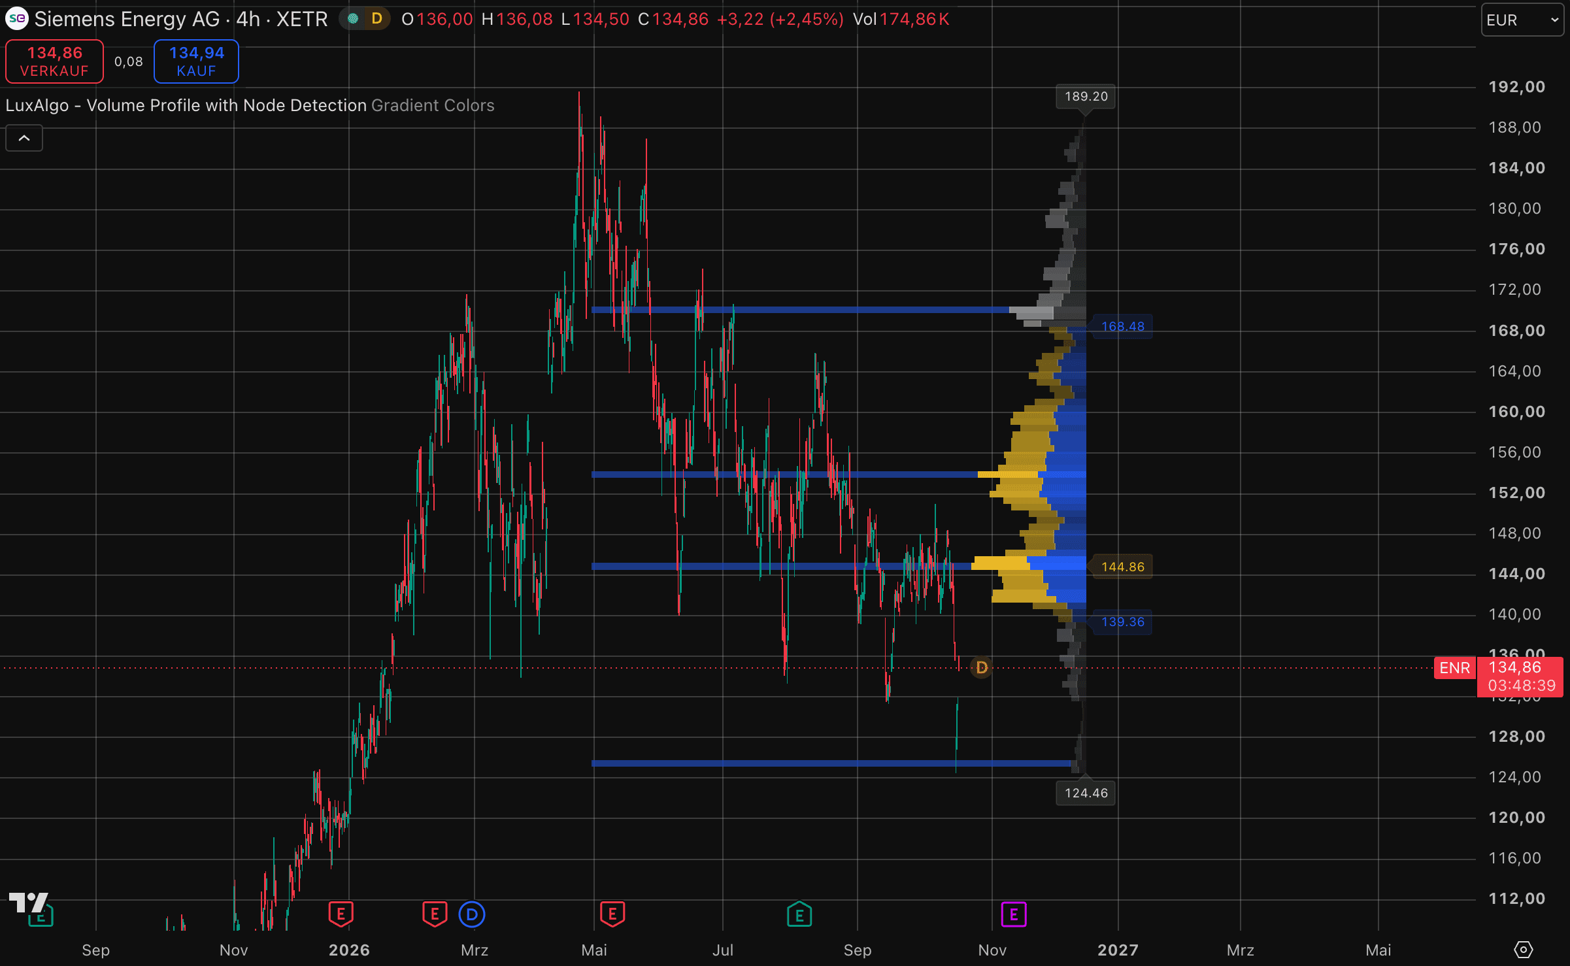Click the 2027 label on time axis
The width and height of the screenshot is (1570, 966).
tap(1118, 950)
